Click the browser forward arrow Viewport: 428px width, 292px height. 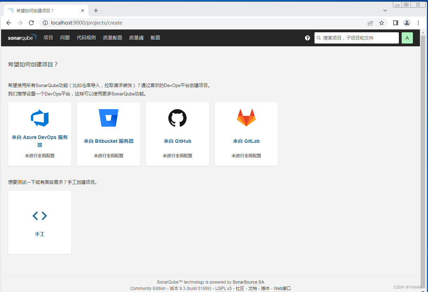coord(20,23)
